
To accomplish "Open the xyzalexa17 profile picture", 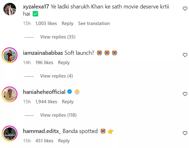I will tap(10, 10).
